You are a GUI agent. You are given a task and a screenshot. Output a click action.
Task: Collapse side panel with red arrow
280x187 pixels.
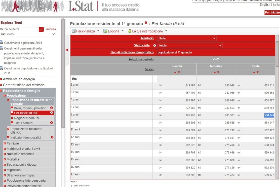67,50
